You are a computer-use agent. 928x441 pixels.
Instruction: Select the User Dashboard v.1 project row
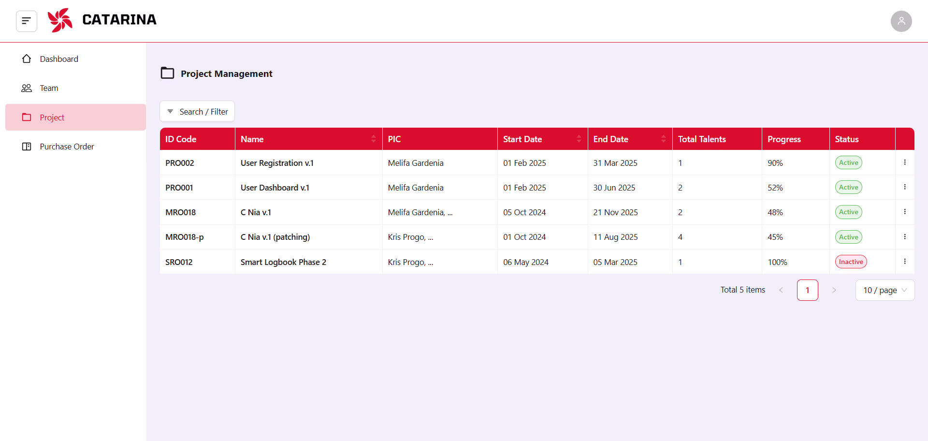[275, 188]
